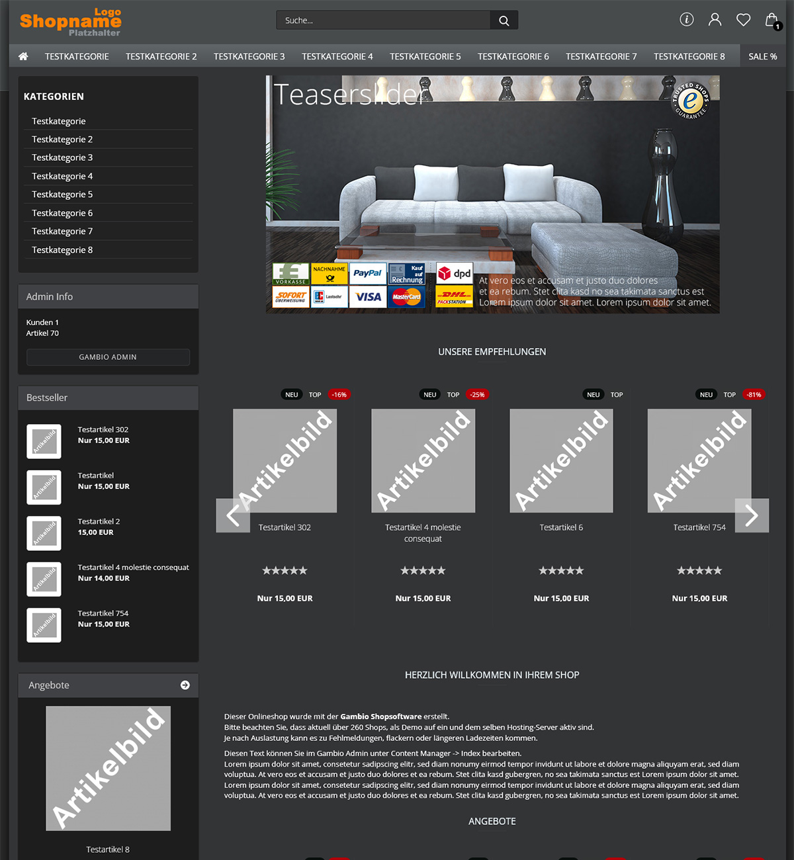Image resolution: width=794 pixels, height=860 pixels.
Task: Open the SALE % menu item
Action: click(762, 56)
